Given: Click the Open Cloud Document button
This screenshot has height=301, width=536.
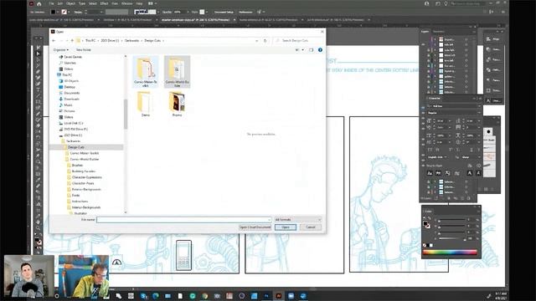Looking at the screenshot, I should pos(255,227).
